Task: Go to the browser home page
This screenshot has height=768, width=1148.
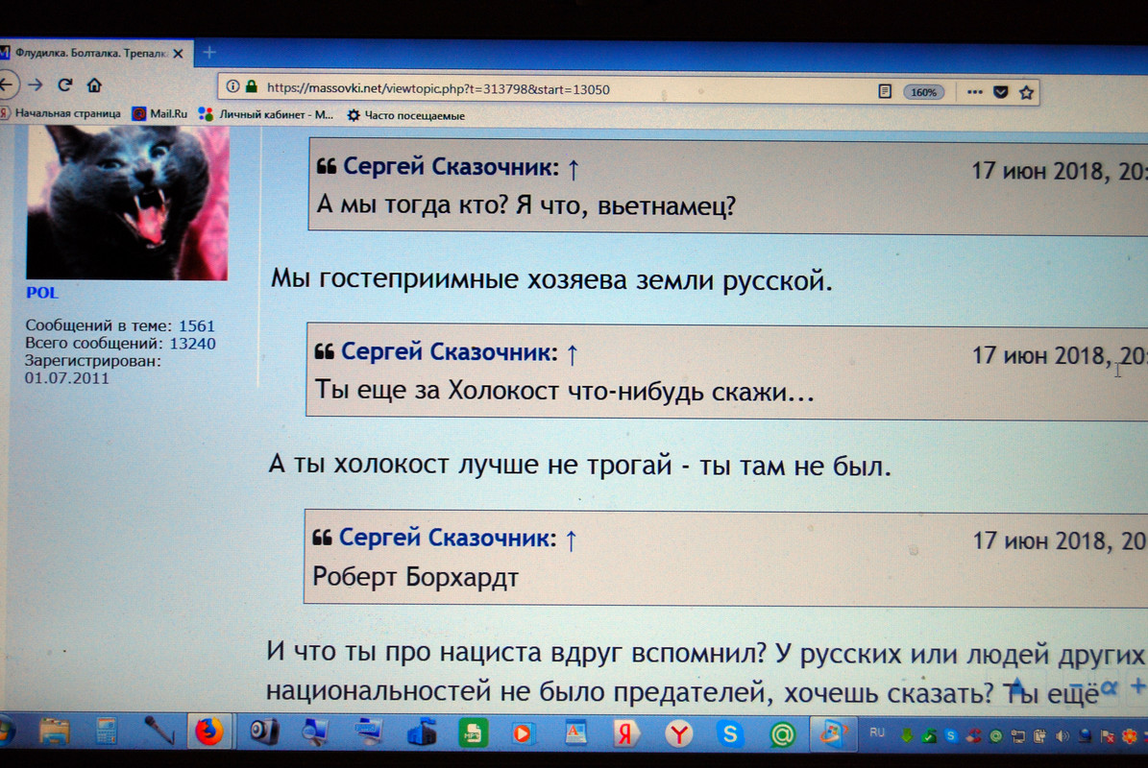Action: coord(94,84)
